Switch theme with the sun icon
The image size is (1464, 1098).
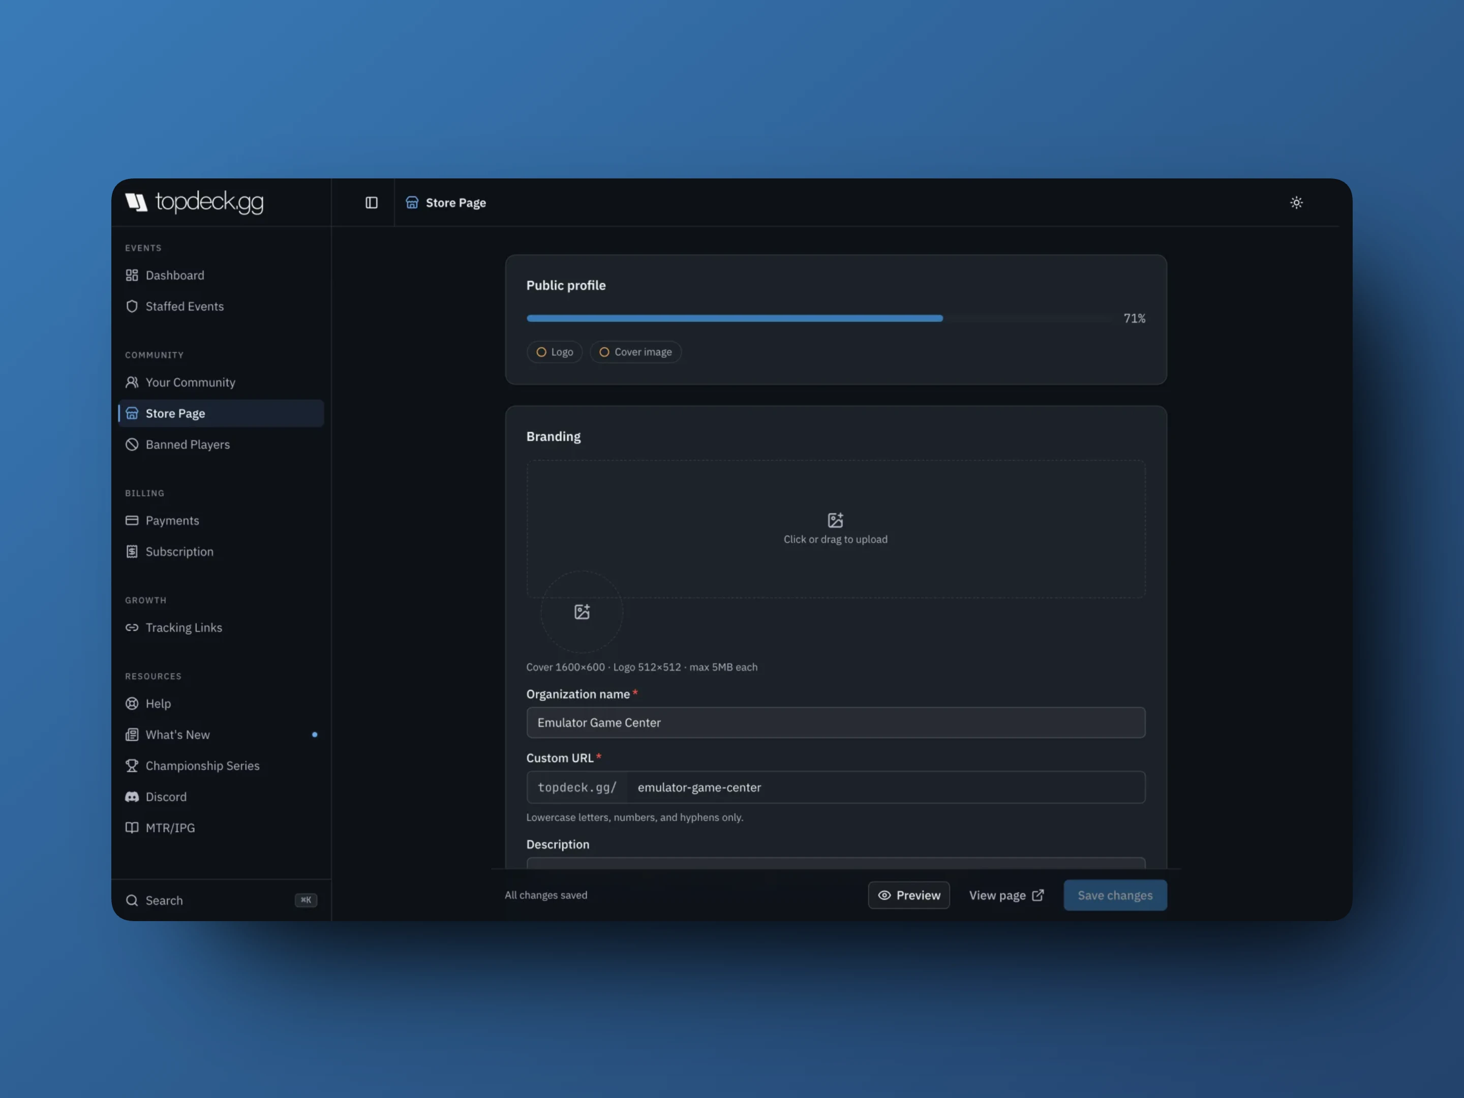[x=1296, y=202]
